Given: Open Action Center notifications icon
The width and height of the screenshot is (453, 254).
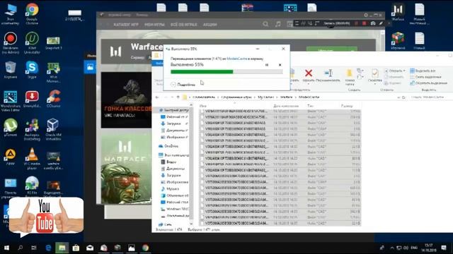Looking at the screenshot, I should (444, 248).
